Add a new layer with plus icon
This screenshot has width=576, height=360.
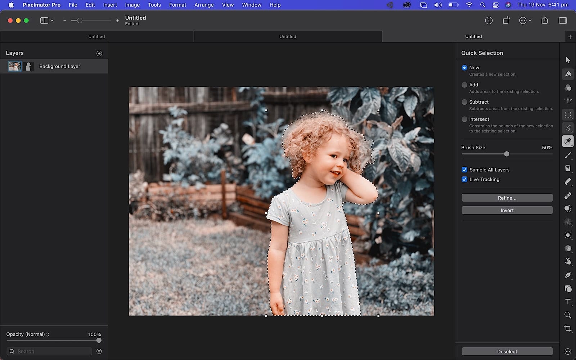tap(99, 53)
